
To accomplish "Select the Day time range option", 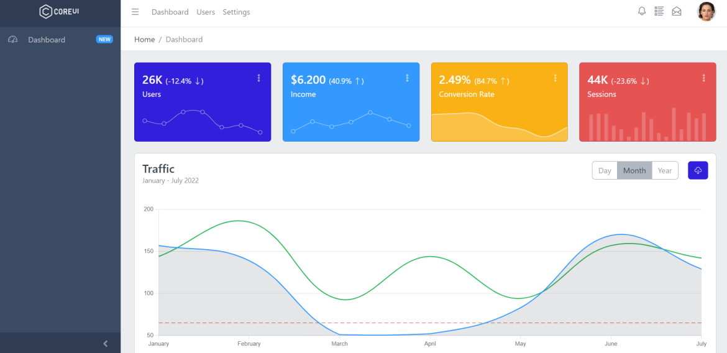I will coord(605,170).
